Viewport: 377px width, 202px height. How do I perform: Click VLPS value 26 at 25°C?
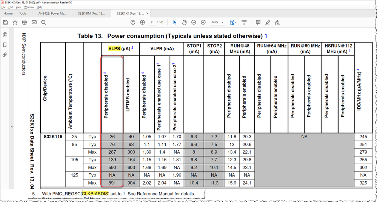[x=112, y=137]
